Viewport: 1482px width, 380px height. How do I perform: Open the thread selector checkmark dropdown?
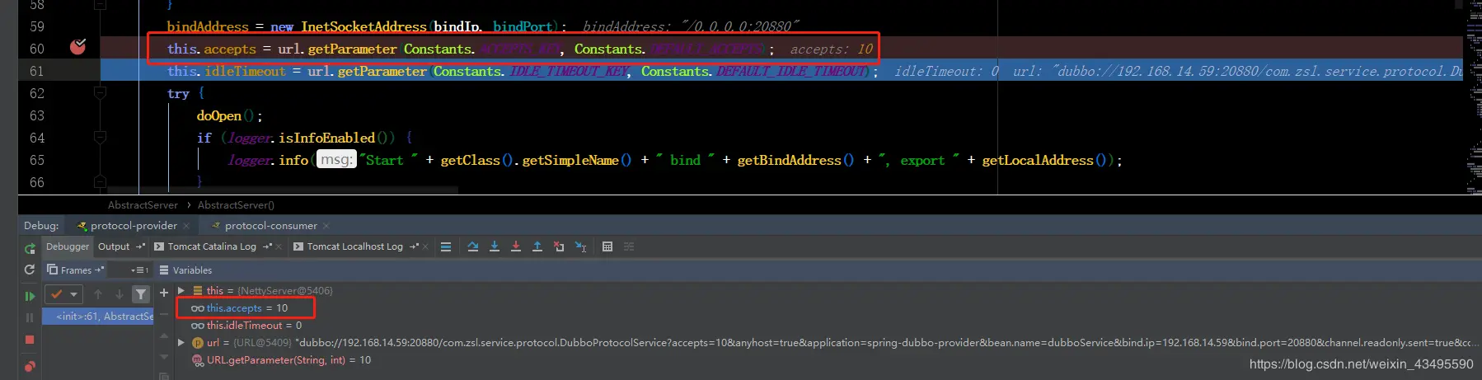click(63, 294)
